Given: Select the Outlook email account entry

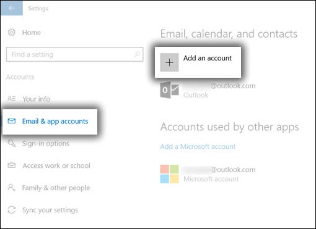Looking at the screenshot, I should (x=208, y=90).
